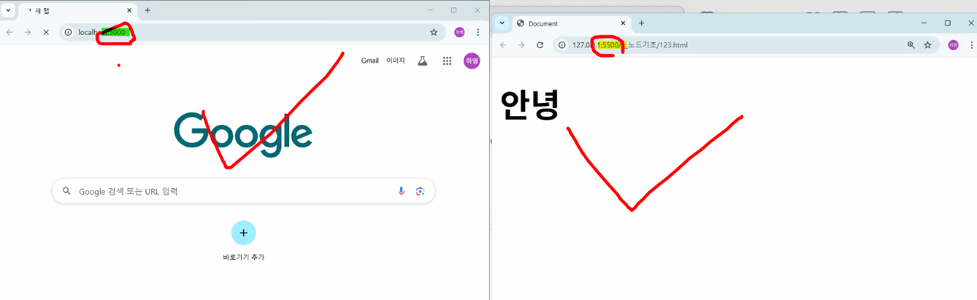Open the Chrome menu in the Document window
Image resolution: width=977 pixels, height=300 pixels.
click(x=971, y=45)
